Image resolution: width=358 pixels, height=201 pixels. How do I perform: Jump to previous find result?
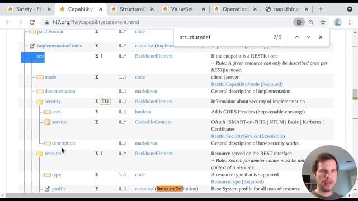pyautogui.click(x=296, y=37)
